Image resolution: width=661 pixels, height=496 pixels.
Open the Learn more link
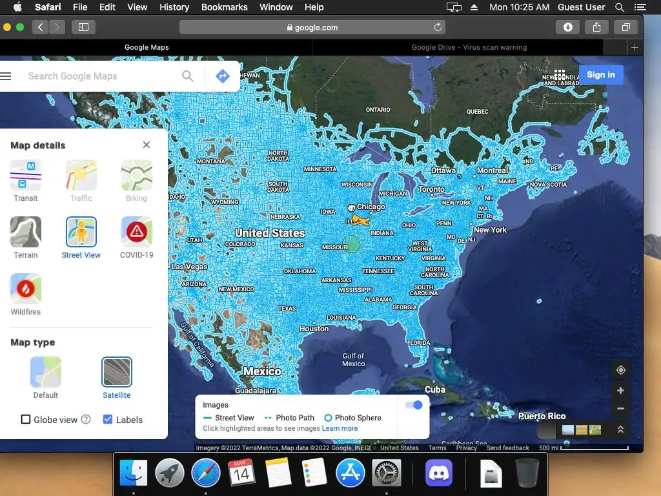pyautogui.click(x=340, y=428)
